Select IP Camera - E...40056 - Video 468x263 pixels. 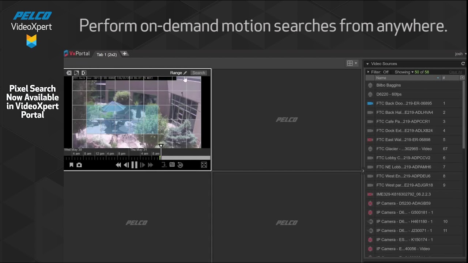pos(414,249)
